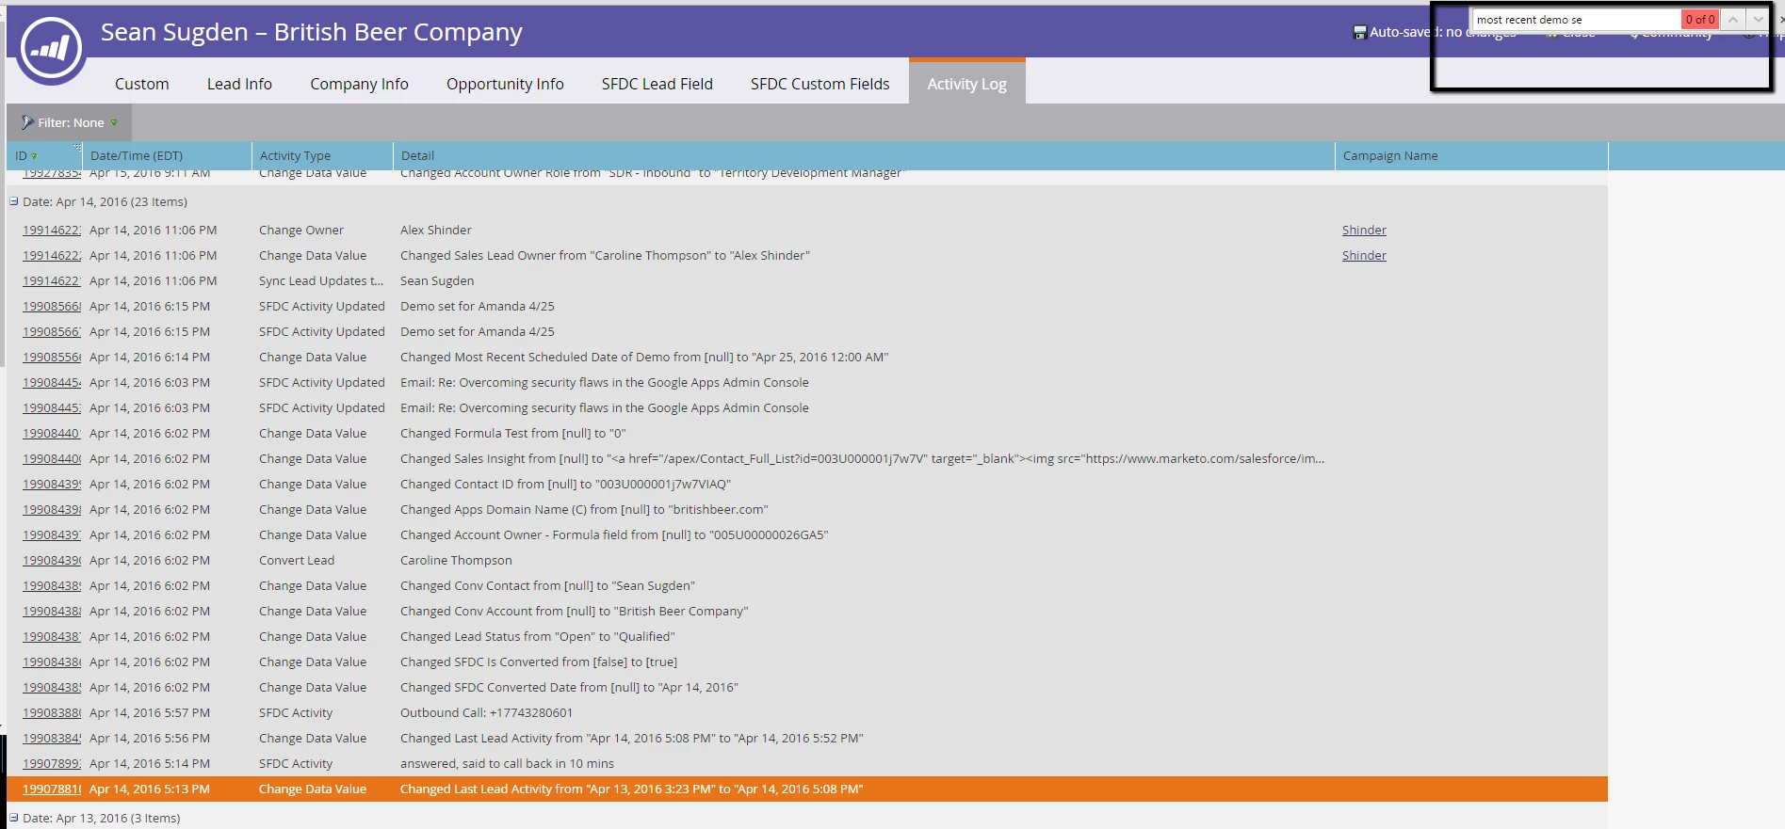Collapse the Date: Apr 13, 2016 group
The image size is (1785, 829).
(13, 818)
